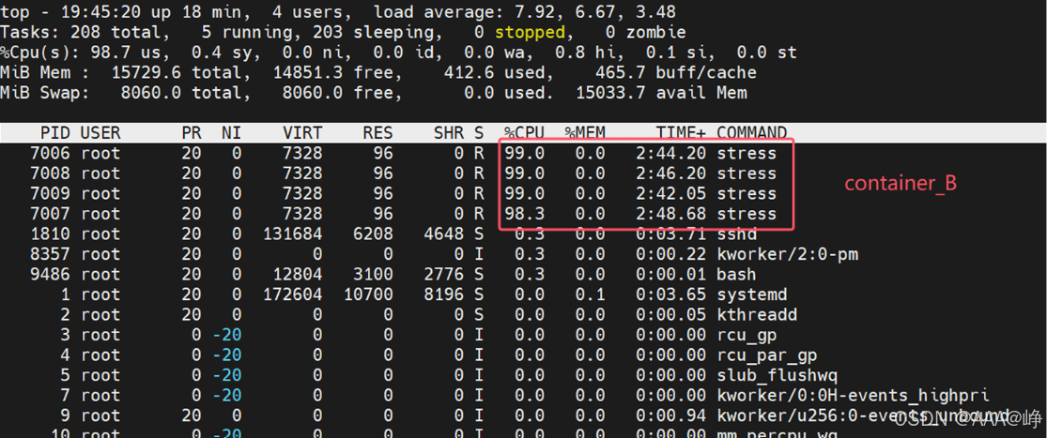Click the sshd command name
This screenshot has width=1047, height=438.
pos(737,234)
